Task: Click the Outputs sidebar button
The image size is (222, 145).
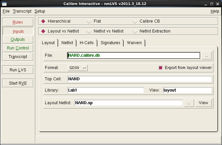Action: [18, 39]
